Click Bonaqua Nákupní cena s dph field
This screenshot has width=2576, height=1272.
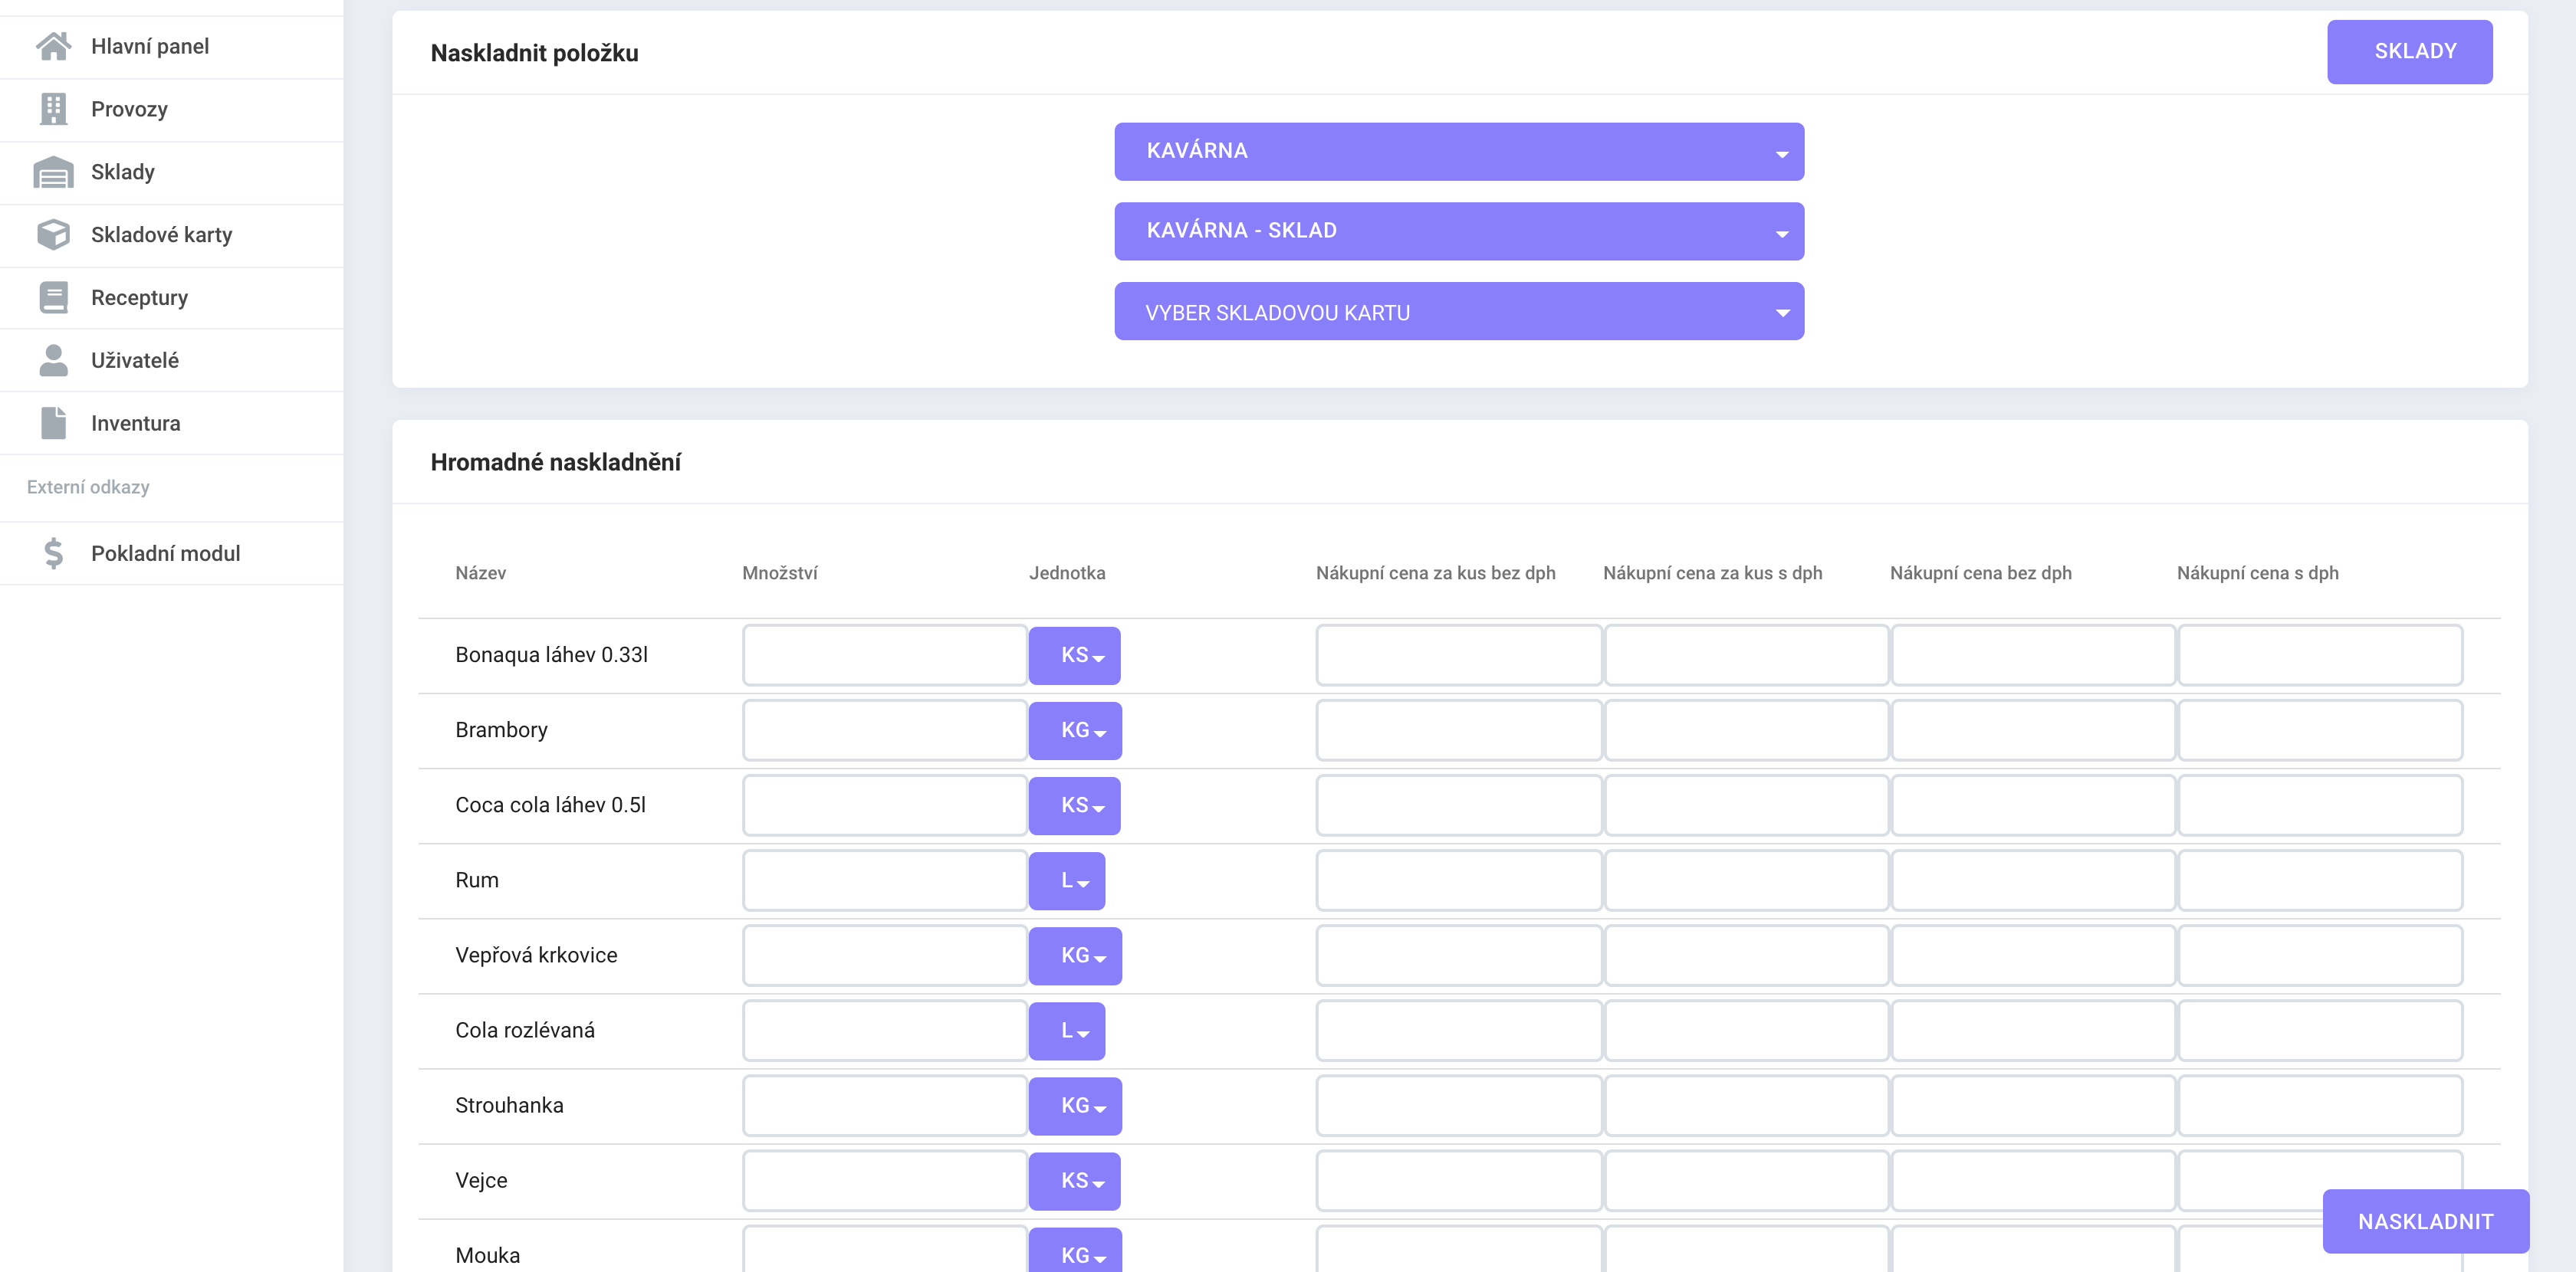point(2320,655)
